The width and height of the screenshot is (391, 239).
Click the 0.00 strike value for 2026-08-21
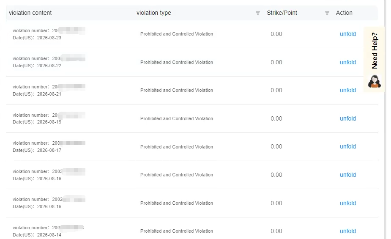click(x=276, y=90)
